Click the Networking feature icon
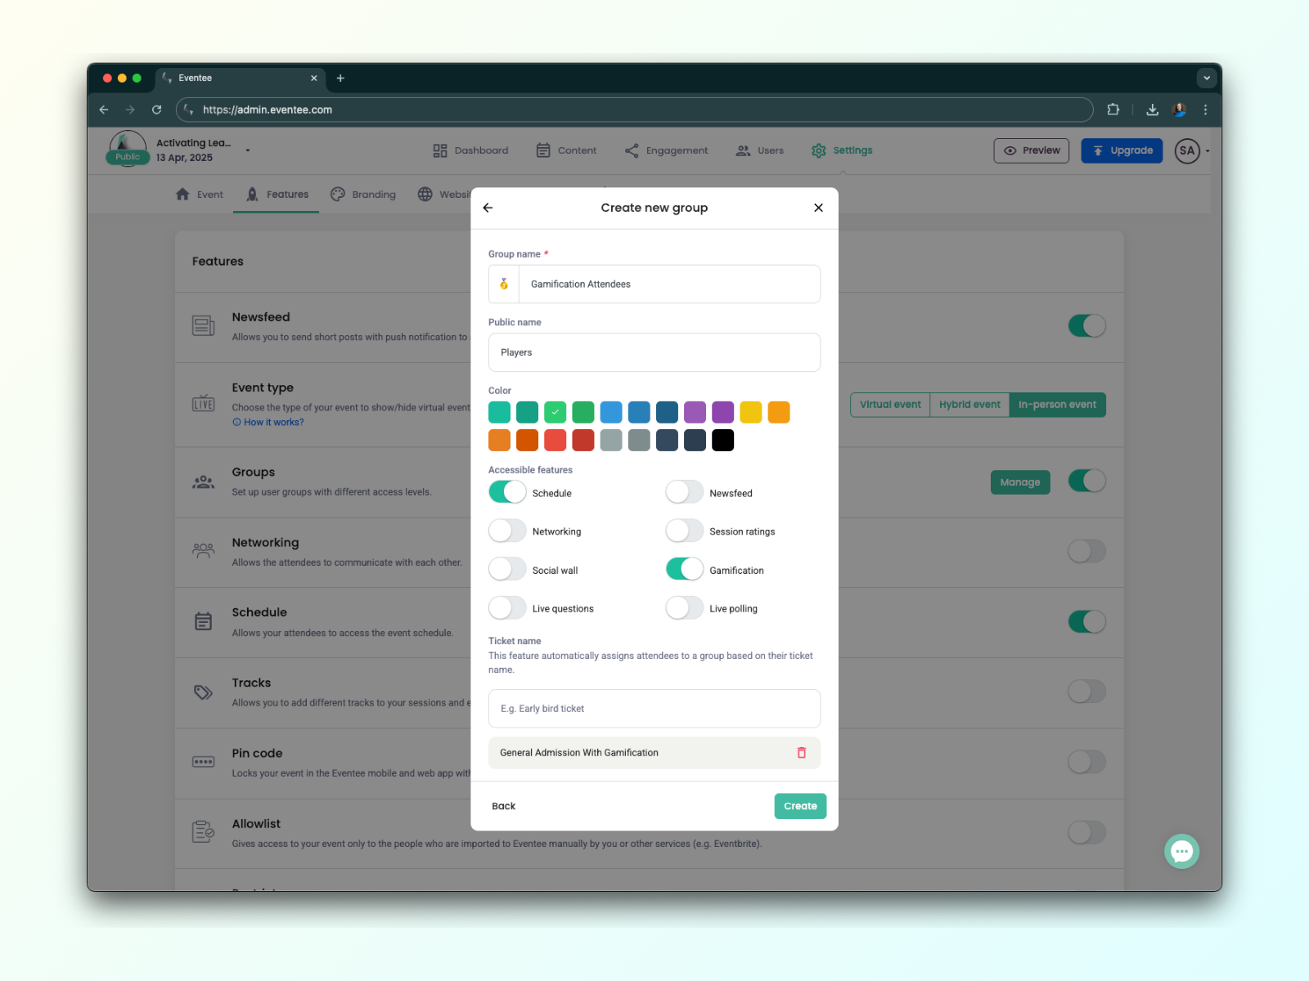Screen dimensions: 1309x981 tap(203, 550)
